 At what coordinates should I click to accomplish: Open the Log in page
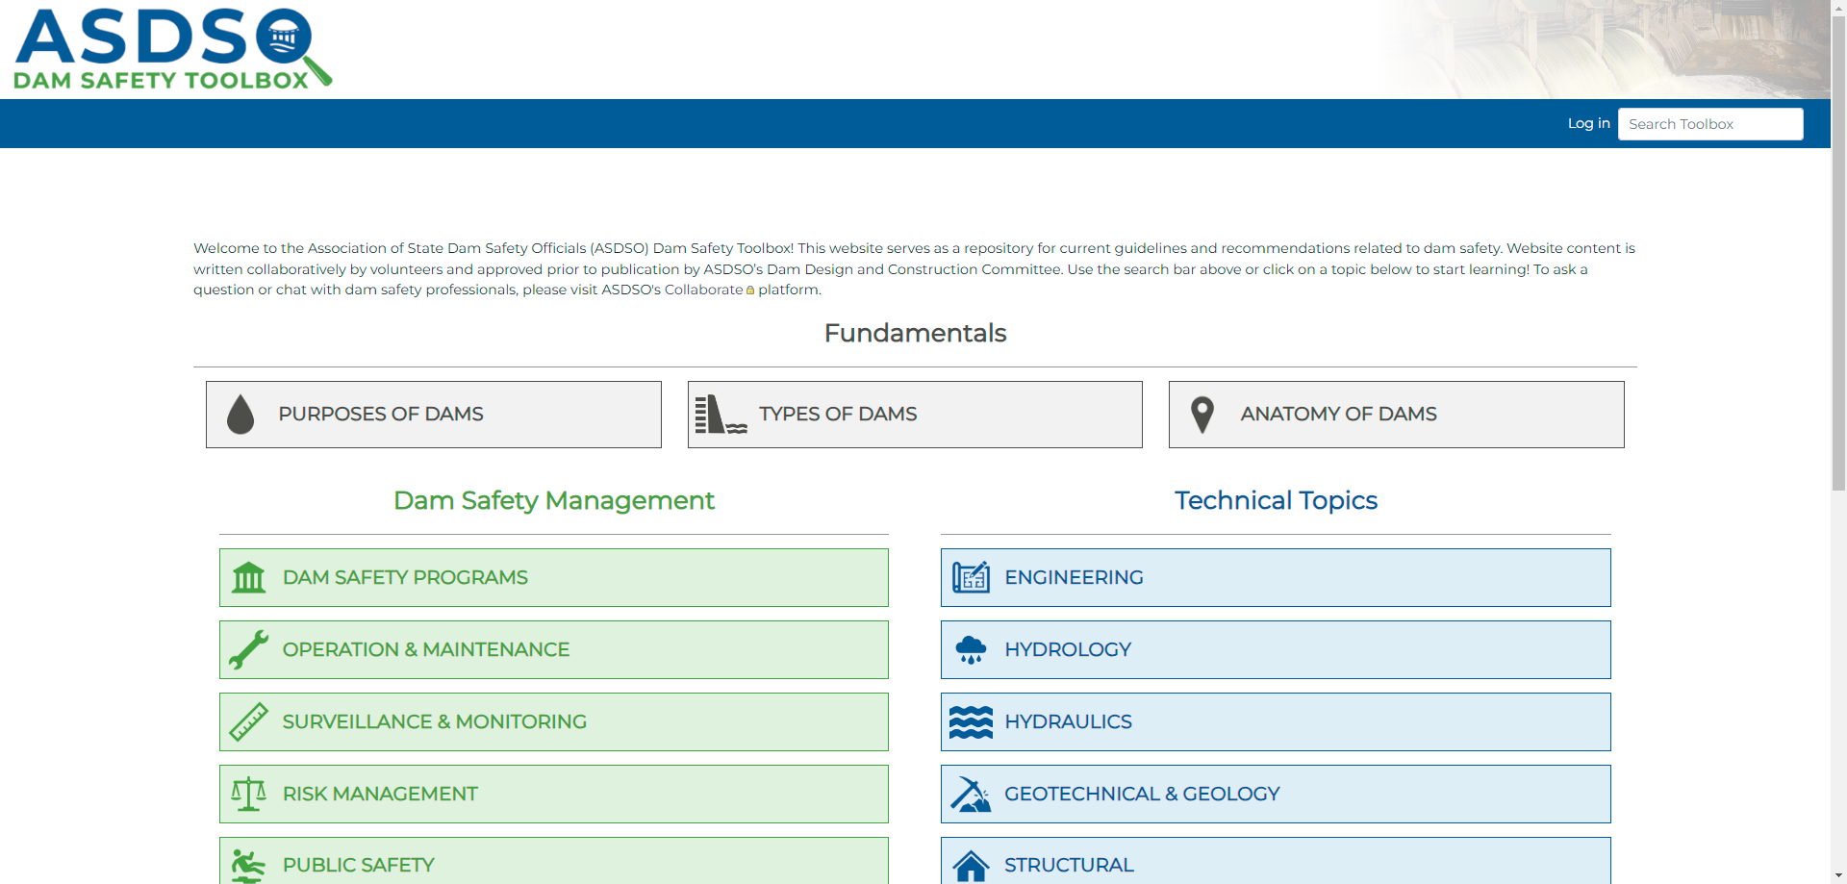[1588, 123]
